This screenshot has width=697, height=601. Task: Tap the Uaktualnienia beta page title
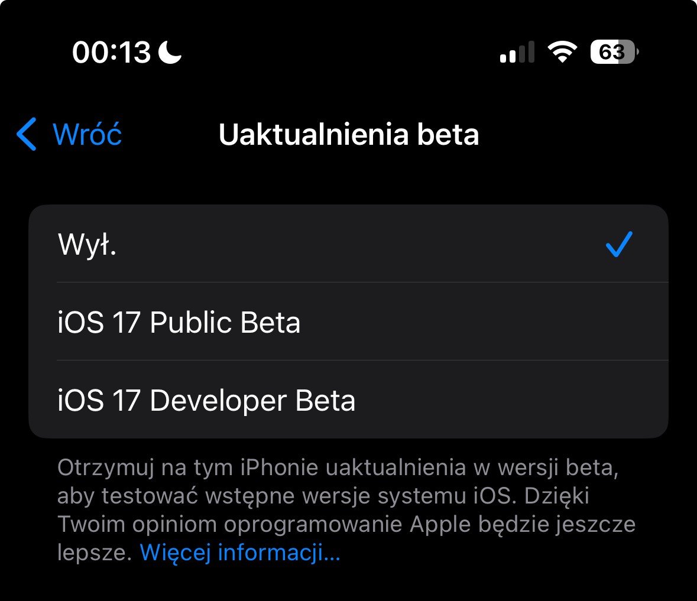point(349,134)
